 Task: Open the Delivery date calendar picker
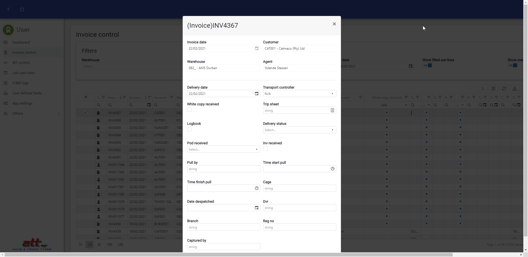point(256,94)
